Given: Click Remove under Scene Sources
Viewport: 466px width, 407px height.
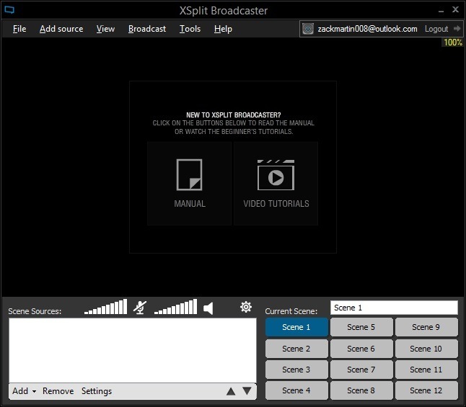Looking at the screenshot, I should click(58, 391).
